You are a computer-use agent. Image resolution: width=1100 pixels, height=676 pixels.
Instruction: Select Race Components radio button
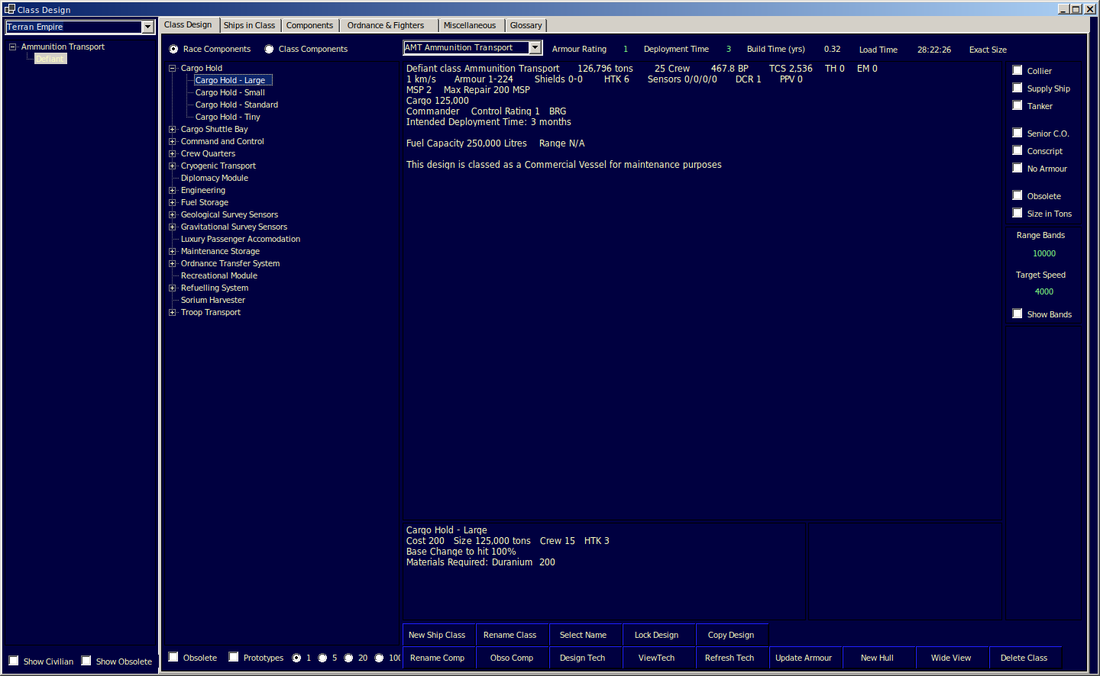coord(173,49)
